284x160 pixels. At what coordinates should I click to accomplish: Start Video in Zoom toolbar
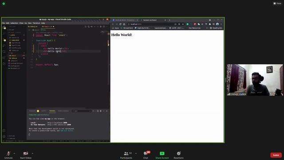pos(26,155)
